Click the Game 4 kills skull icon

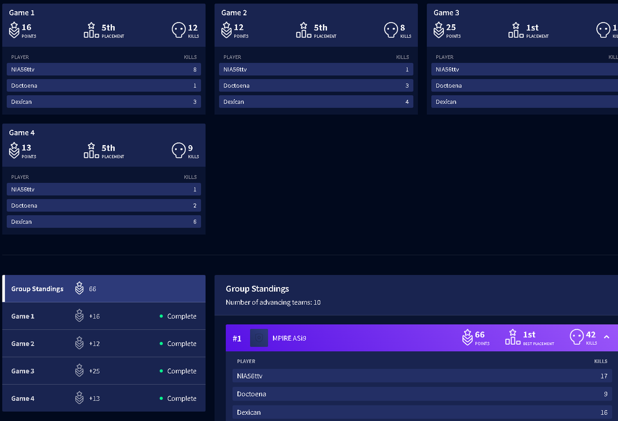(x=178, y=150)
